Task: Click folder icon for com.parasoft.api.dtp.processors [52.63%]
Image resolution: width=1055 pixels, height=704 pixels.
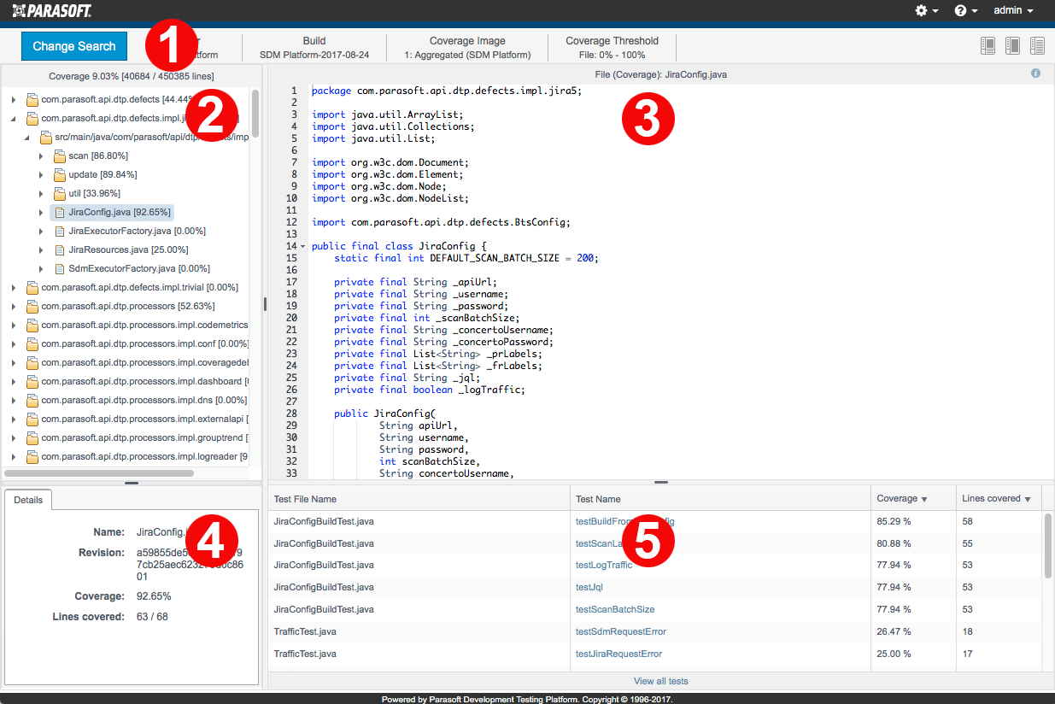Action: [32, 306]
